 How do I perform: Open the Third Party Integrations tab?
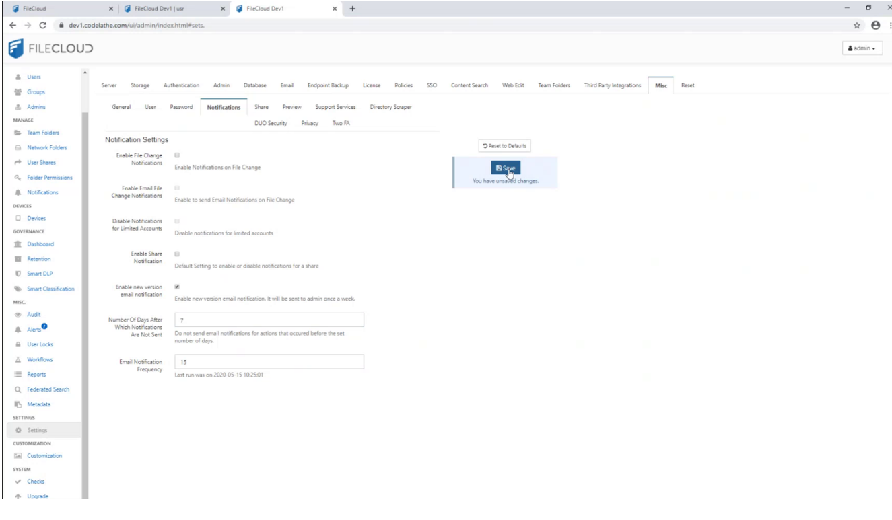tap(612, 85)
